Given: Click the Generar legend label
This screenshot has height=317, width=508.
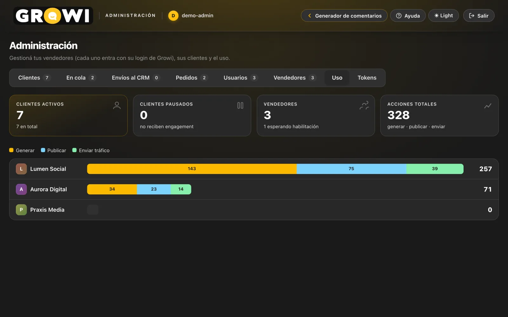Looking at the screenshot, I should (25, 150).
